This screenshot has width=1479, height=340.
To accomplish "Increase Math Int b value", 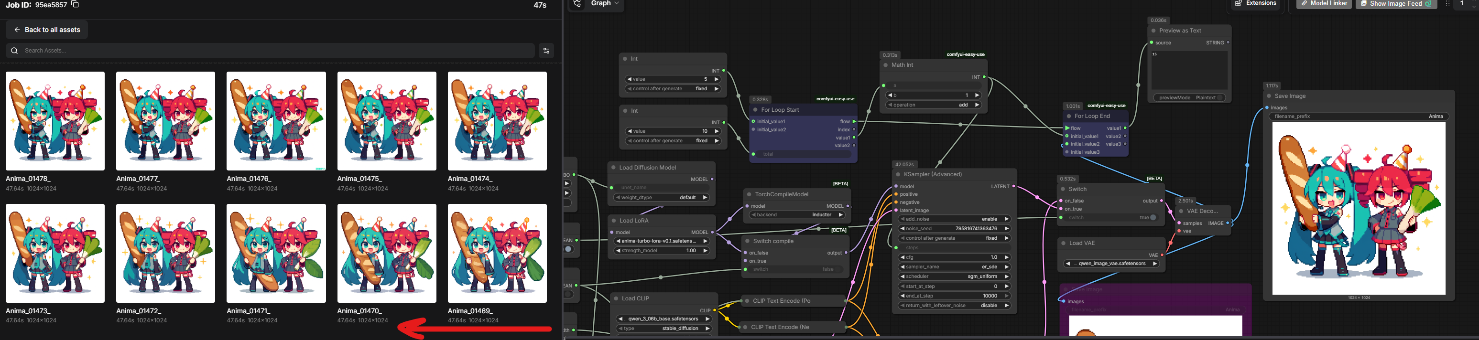I will point(977,95).
